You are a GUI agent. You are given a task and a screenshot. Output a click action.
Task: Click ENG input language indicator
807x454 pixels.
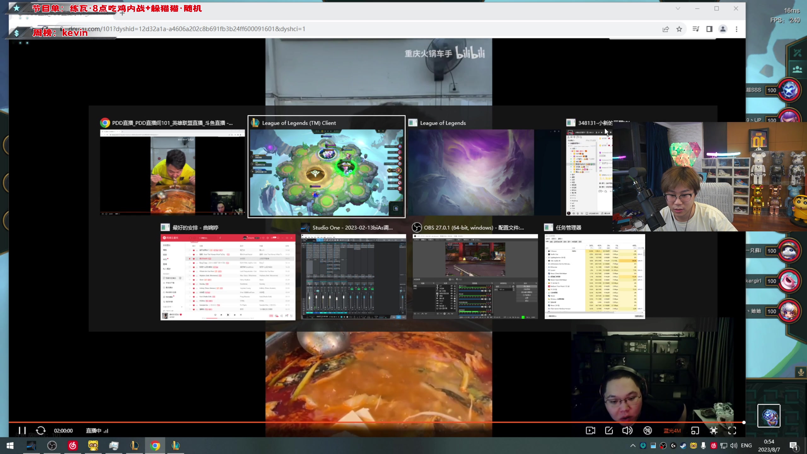click(x=746, y=445)
